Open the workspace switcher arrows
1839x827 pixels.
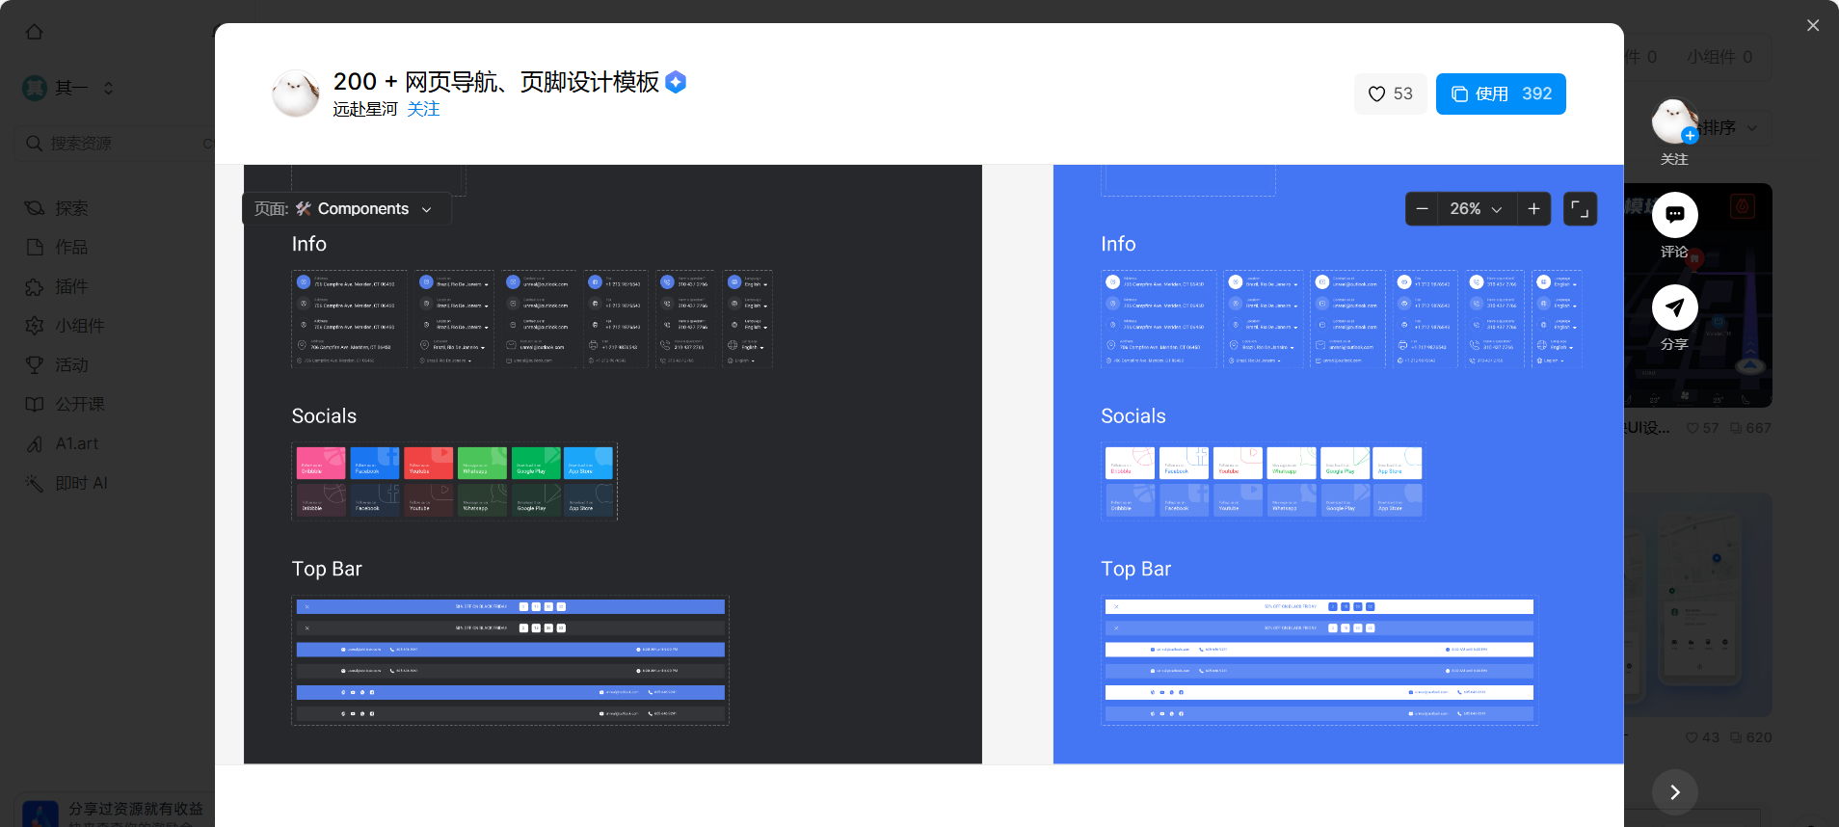(109, 88)
